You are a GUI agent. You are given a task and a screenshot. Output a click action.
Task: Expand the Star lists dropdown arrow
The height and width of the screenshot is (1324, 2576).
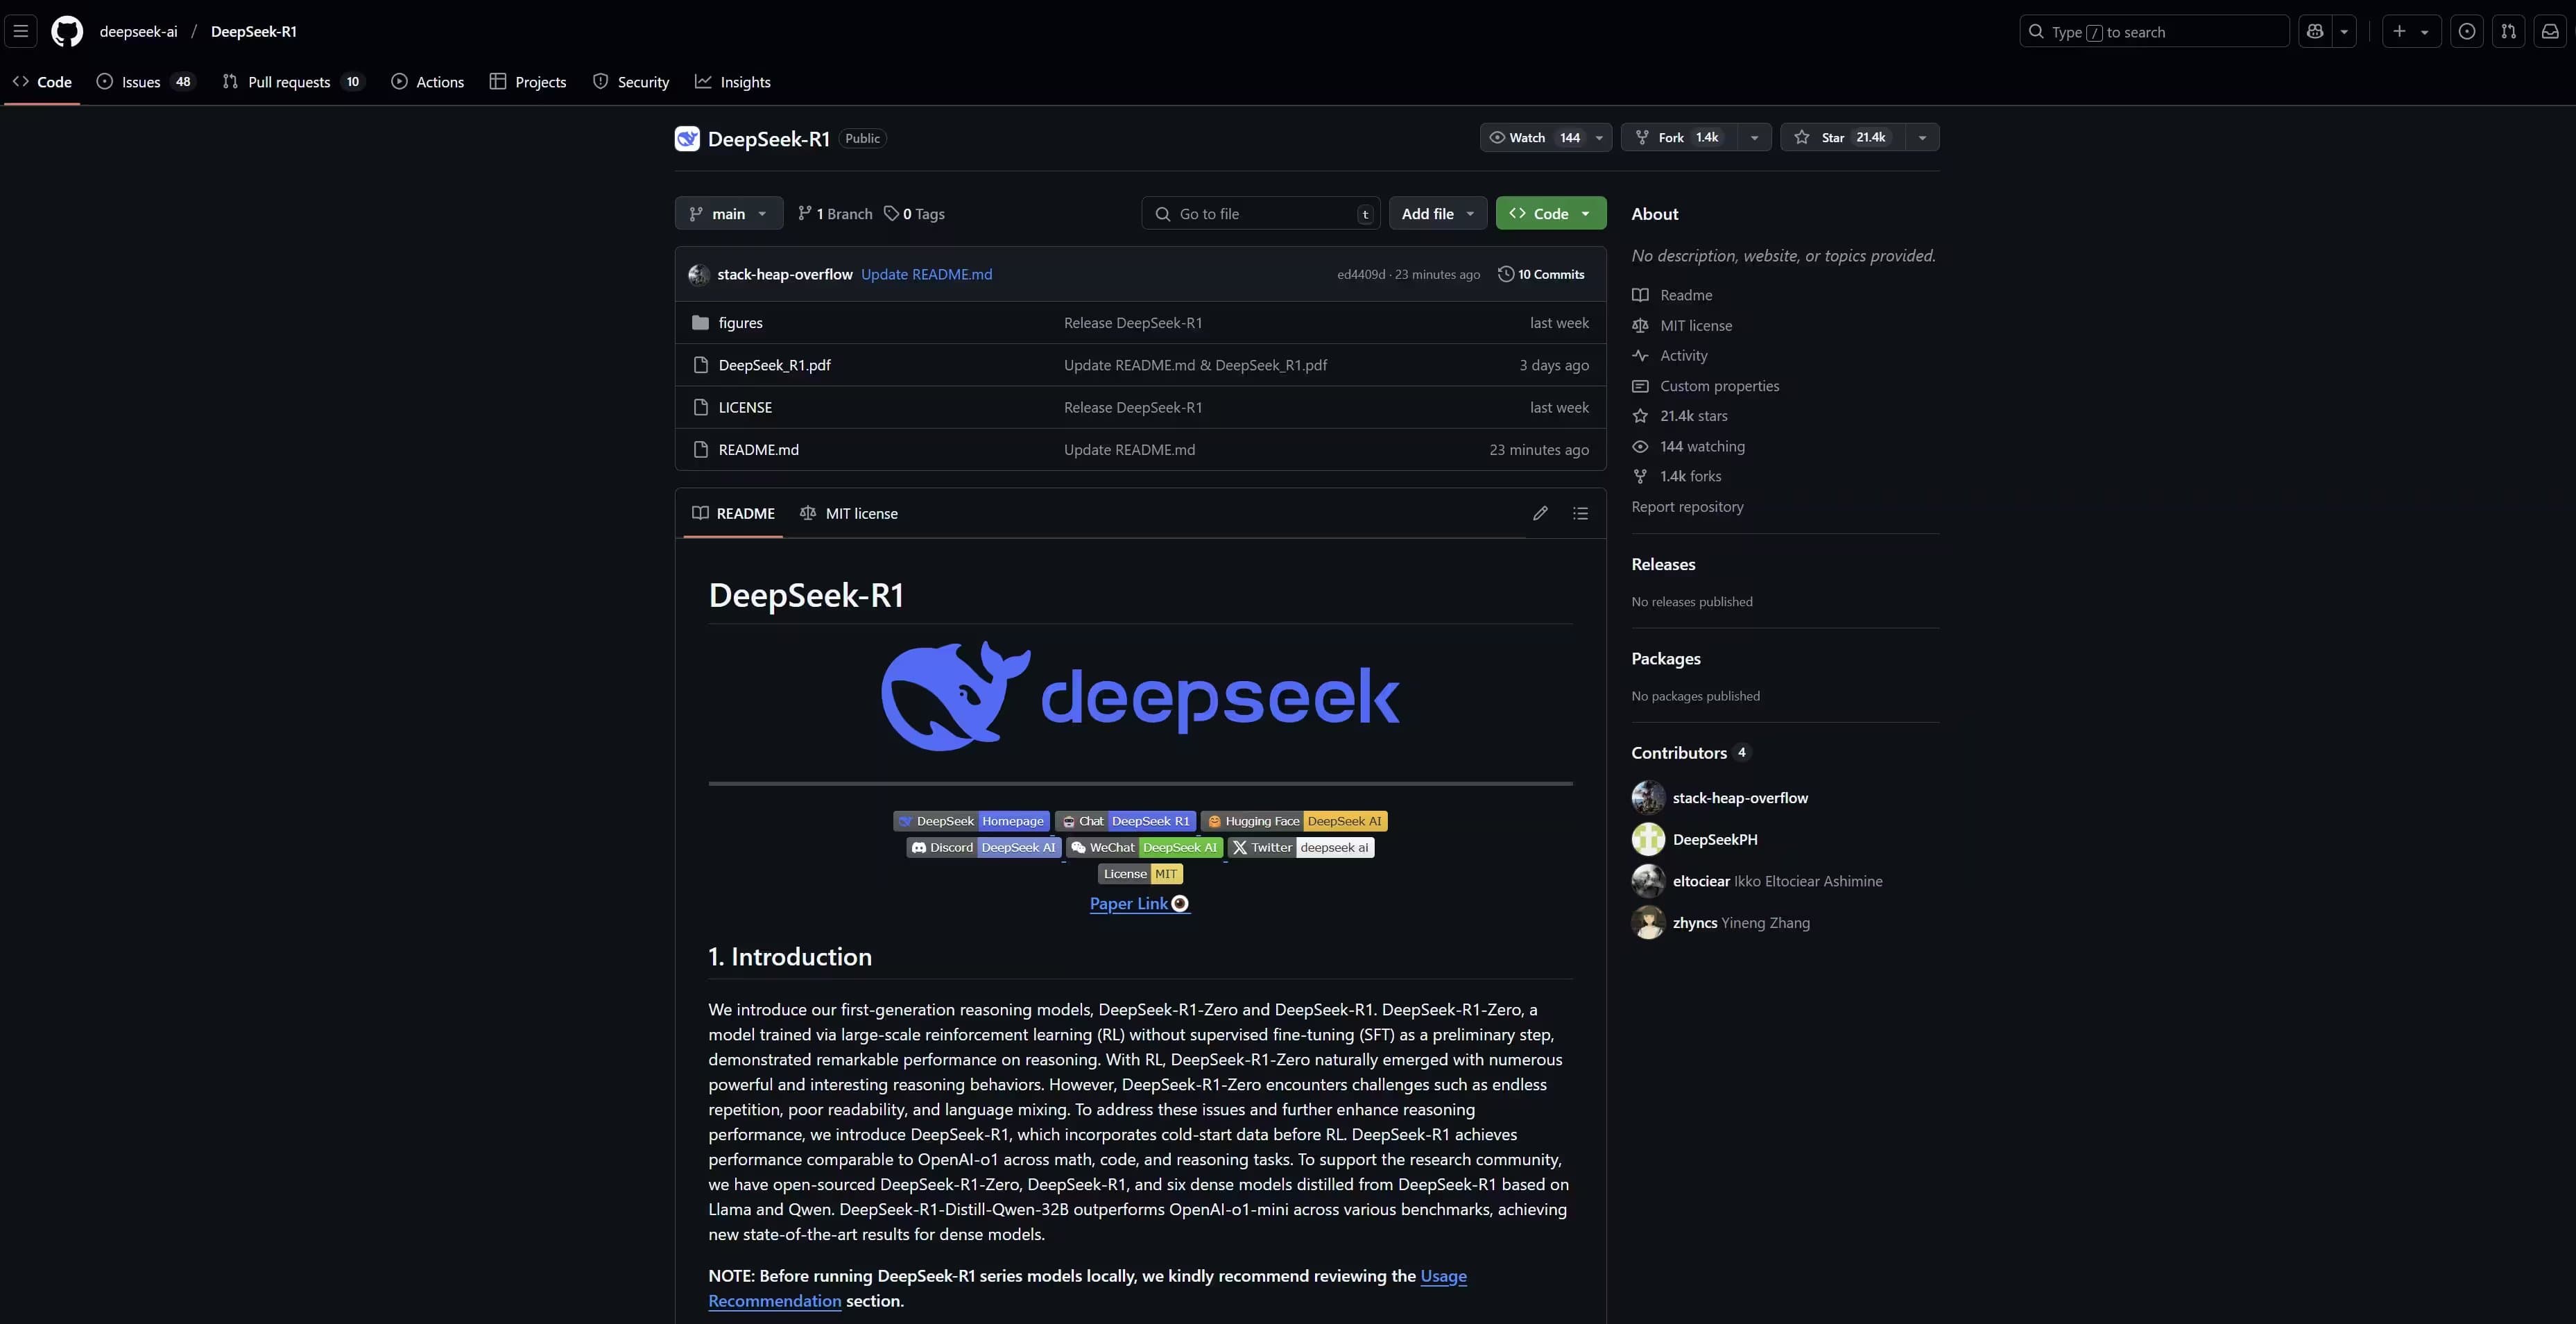pos(1922,137)
